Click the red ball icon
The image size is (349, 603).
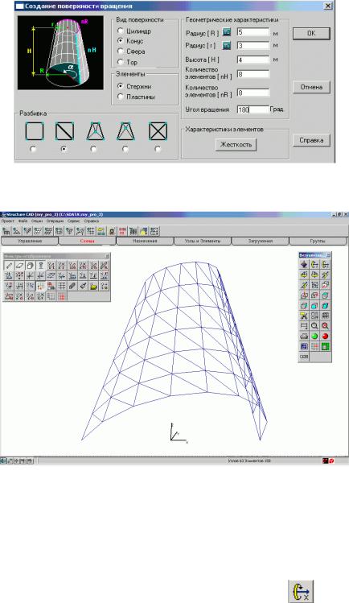click(325, 337)
